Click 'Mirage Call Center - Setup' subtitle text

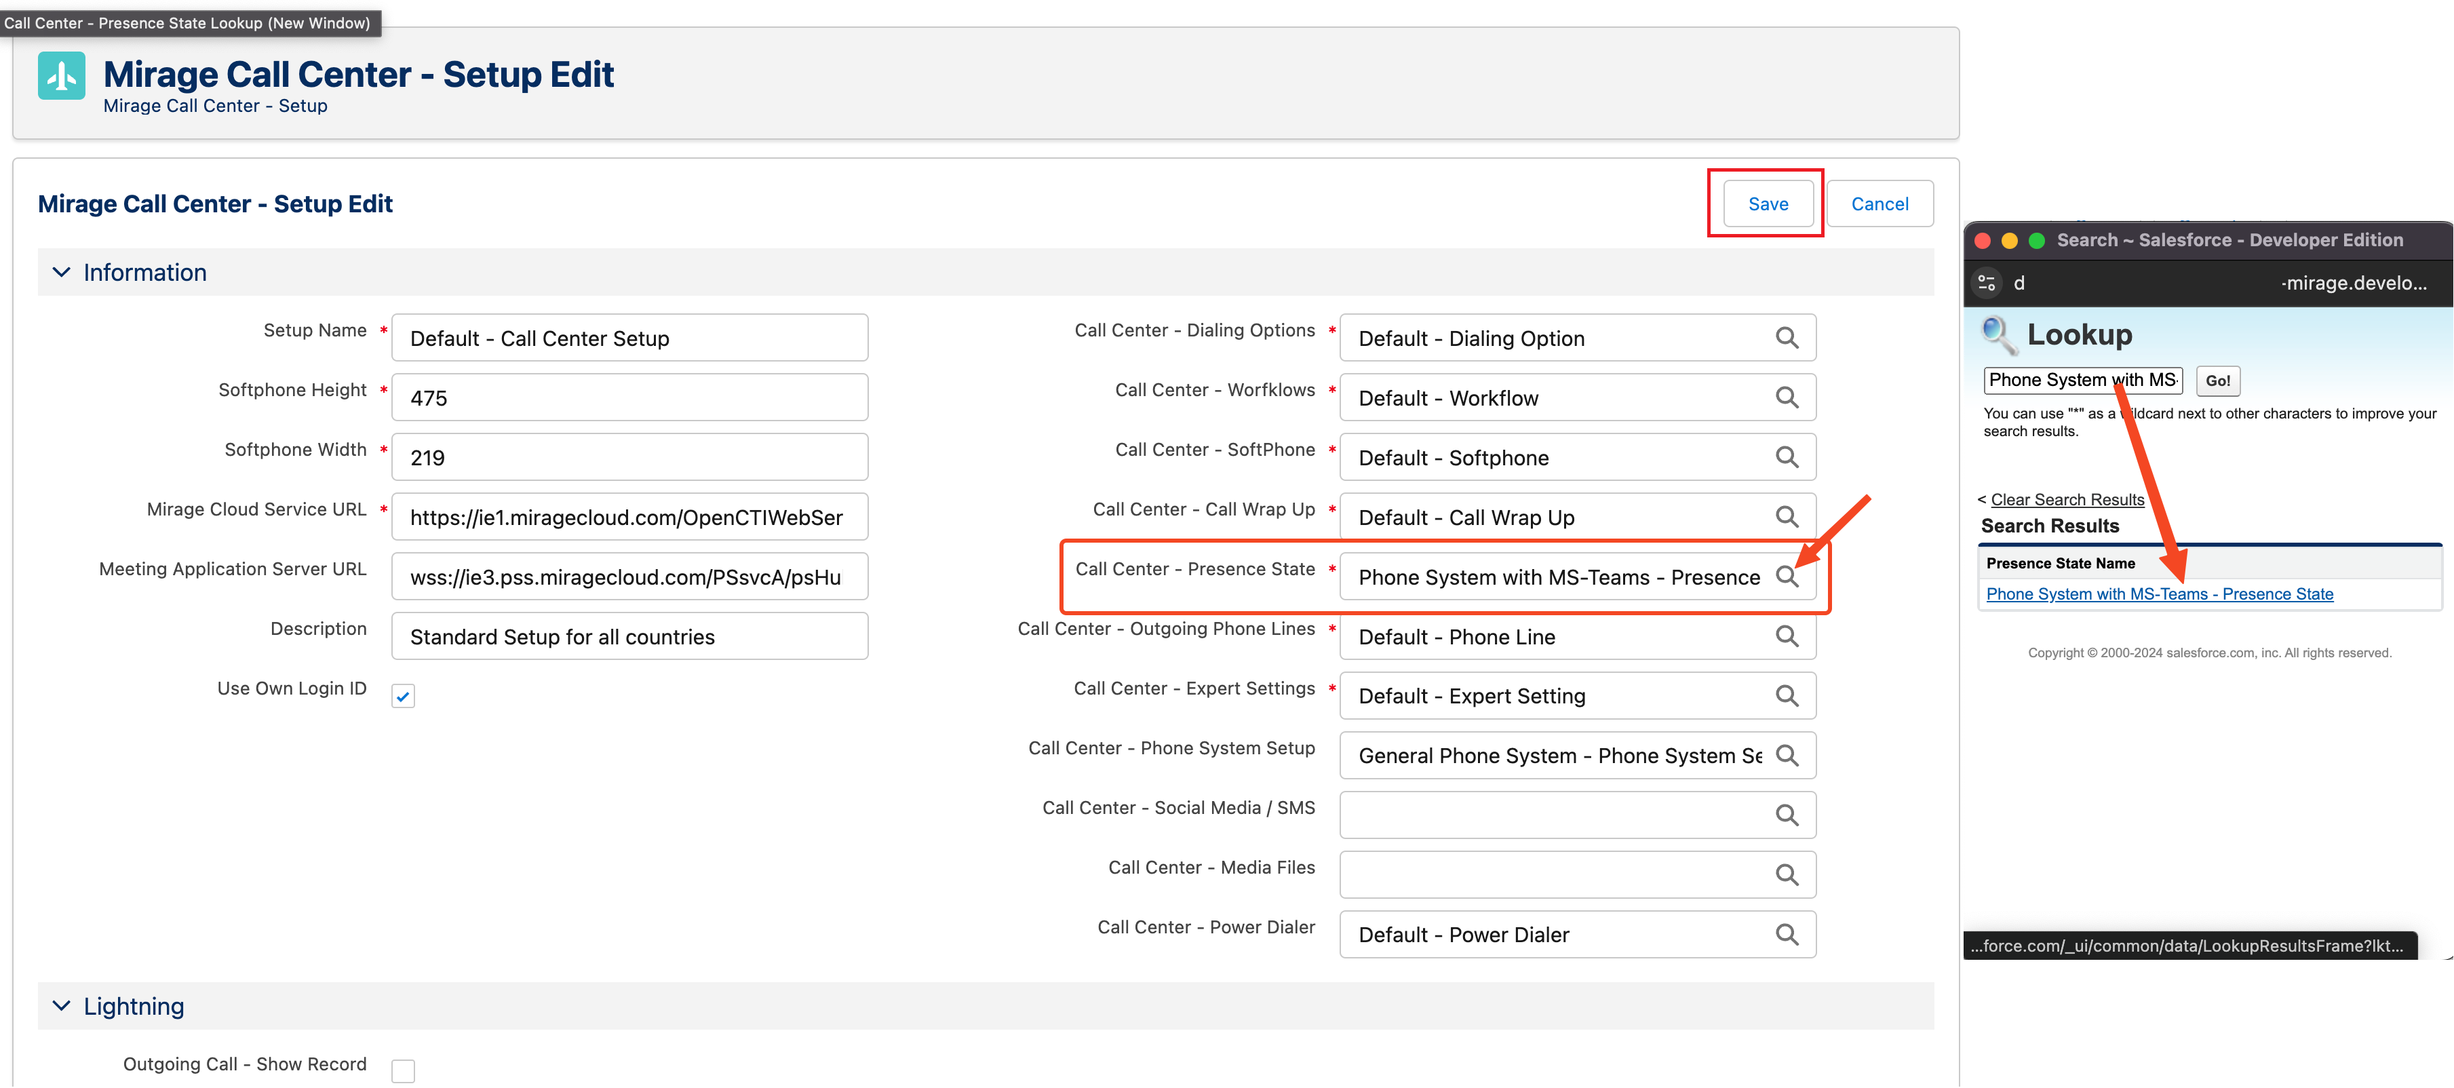[215, 106]
